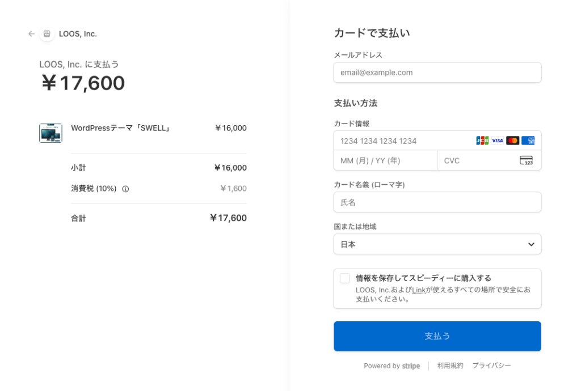581x391 pixels.
Task: Click the SWELL theme product thumbnail
Action: [x=50, y=133]
